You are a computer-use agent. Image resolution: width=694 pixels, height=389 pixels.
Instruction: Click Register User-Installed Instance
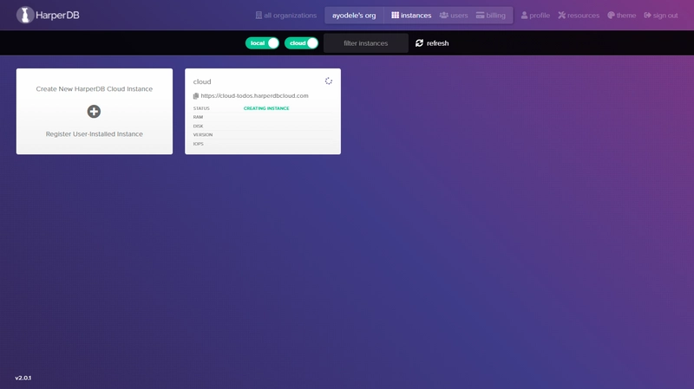click(x=95, y=134)
